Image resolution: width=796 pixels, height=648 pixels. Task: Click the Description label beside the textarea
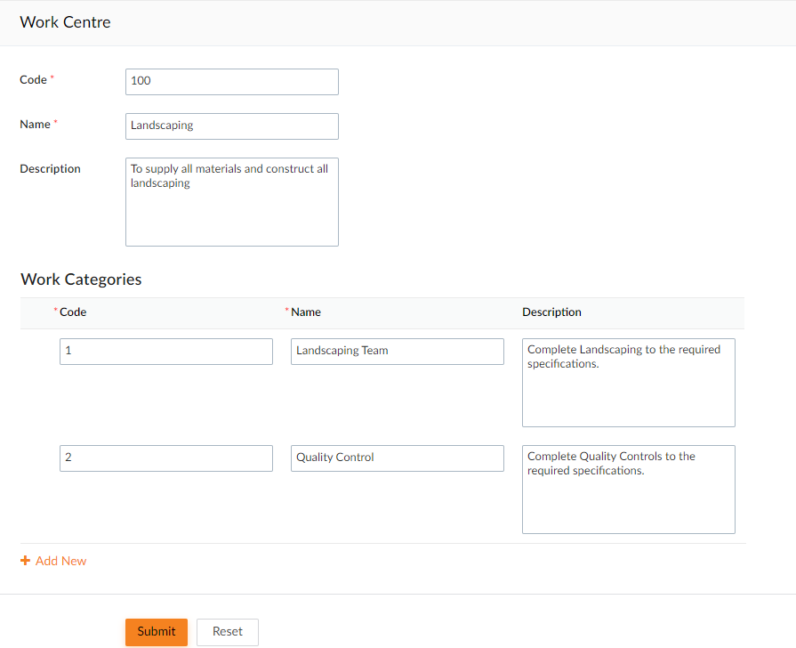click(x=50, y=169)
